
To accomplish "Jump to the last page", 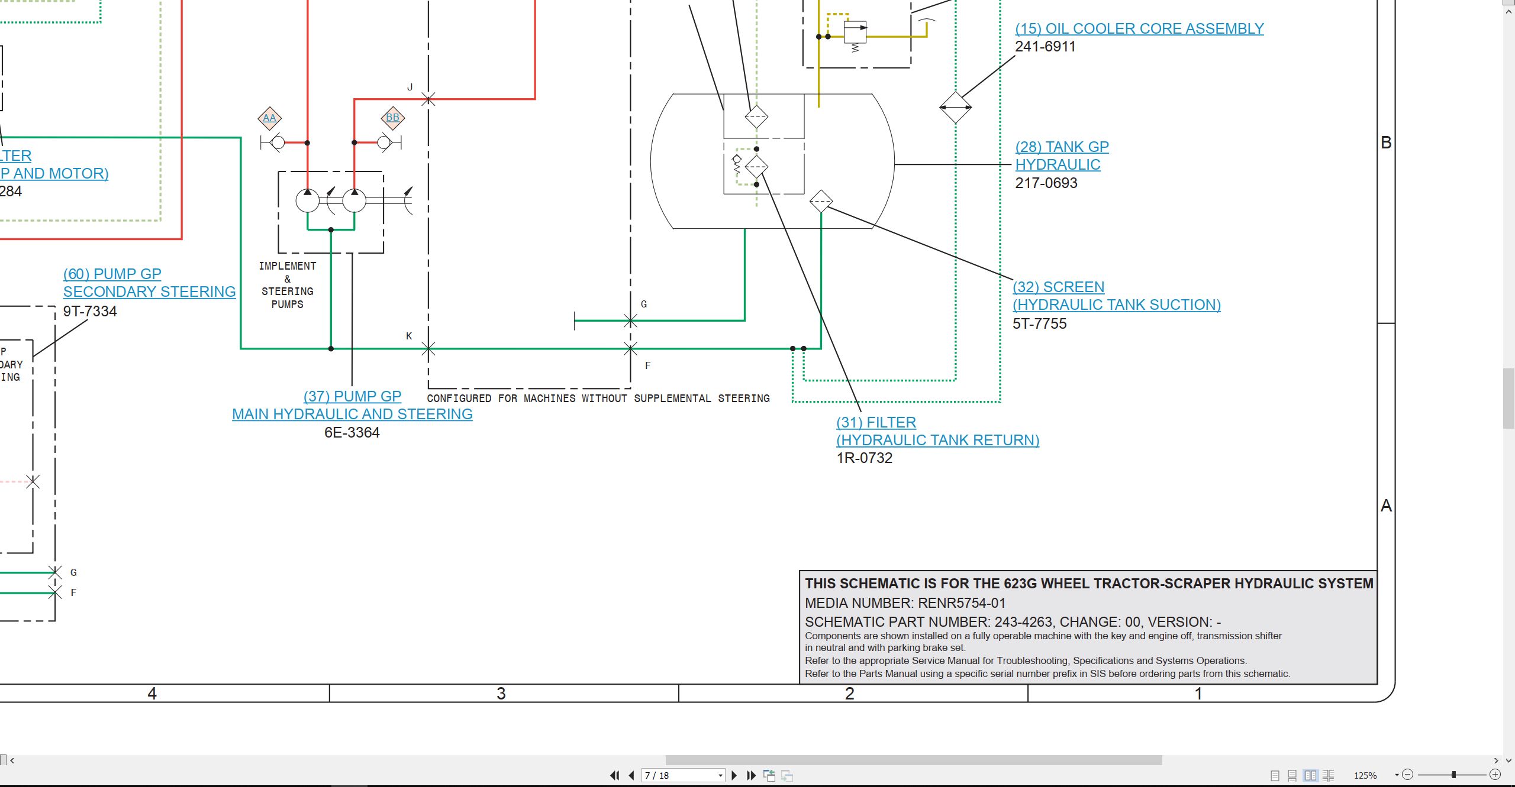I will (x=752, y=775).
